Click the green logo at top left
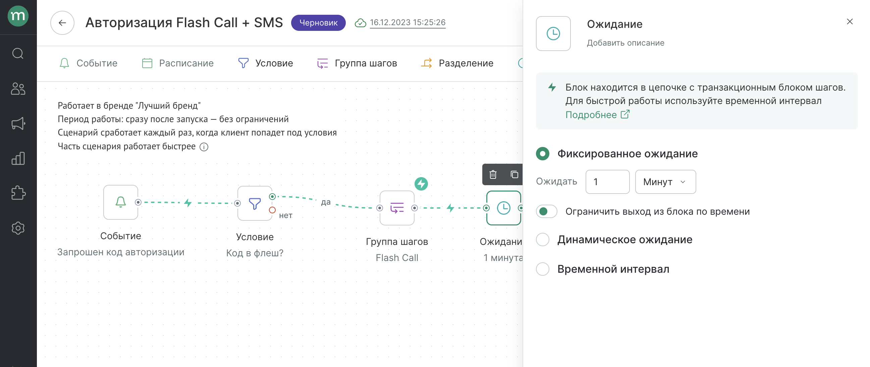Image resolution: width=870 pixels, height=367 pixels. pyautogui.click(x=18, y=16)
